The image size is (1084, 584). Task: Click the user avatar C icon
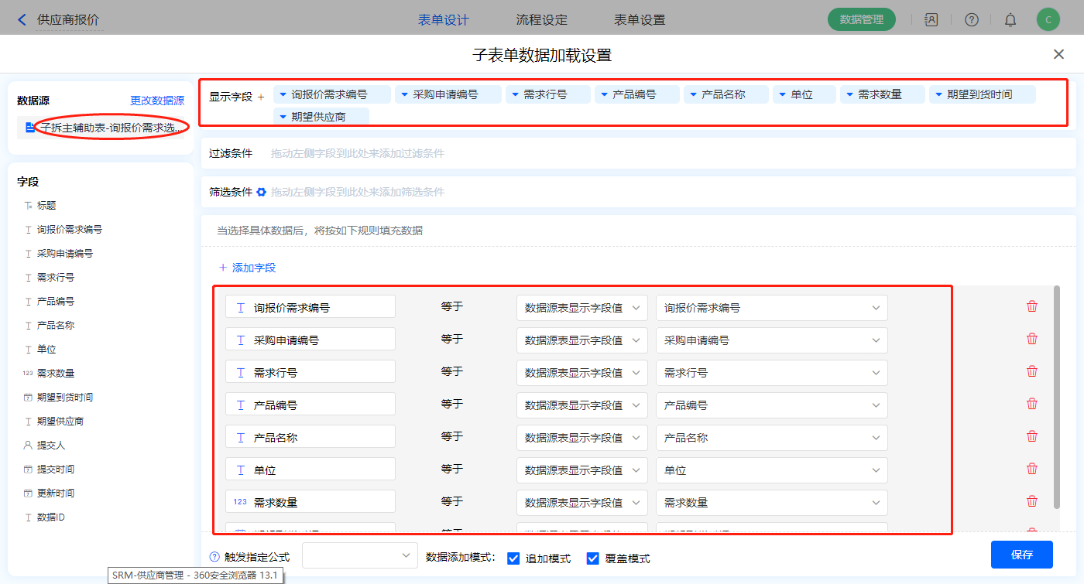click(x=1048, y=20)
